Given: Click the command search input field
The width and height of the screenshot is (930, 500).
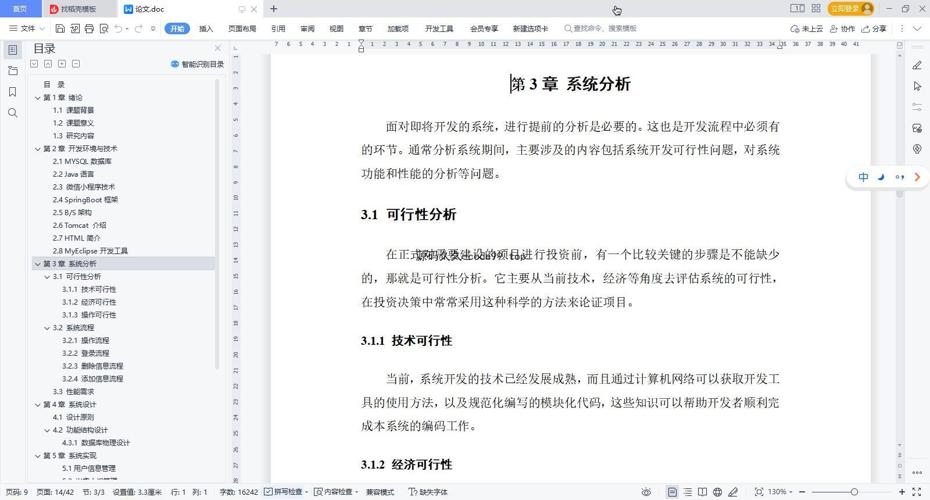Looking at the screenshot, I should tap(604, 28).
